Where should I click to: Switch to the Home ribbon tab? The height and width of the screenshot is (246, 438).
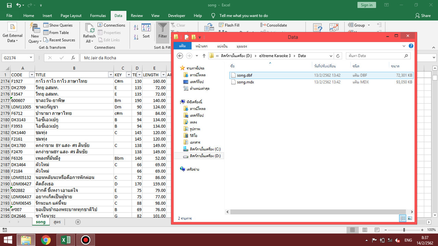tap(29, 15)
